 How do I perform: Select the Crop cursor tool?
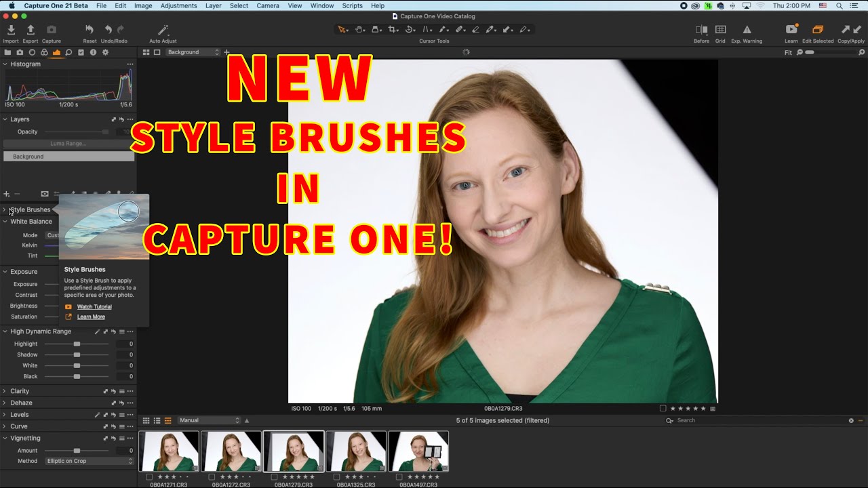point(393,30)
